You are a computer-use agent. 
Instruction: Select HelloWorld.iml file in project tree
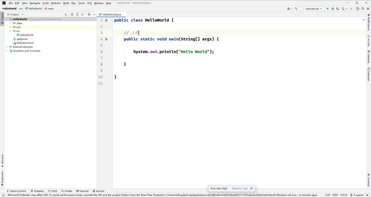[25, 43]
